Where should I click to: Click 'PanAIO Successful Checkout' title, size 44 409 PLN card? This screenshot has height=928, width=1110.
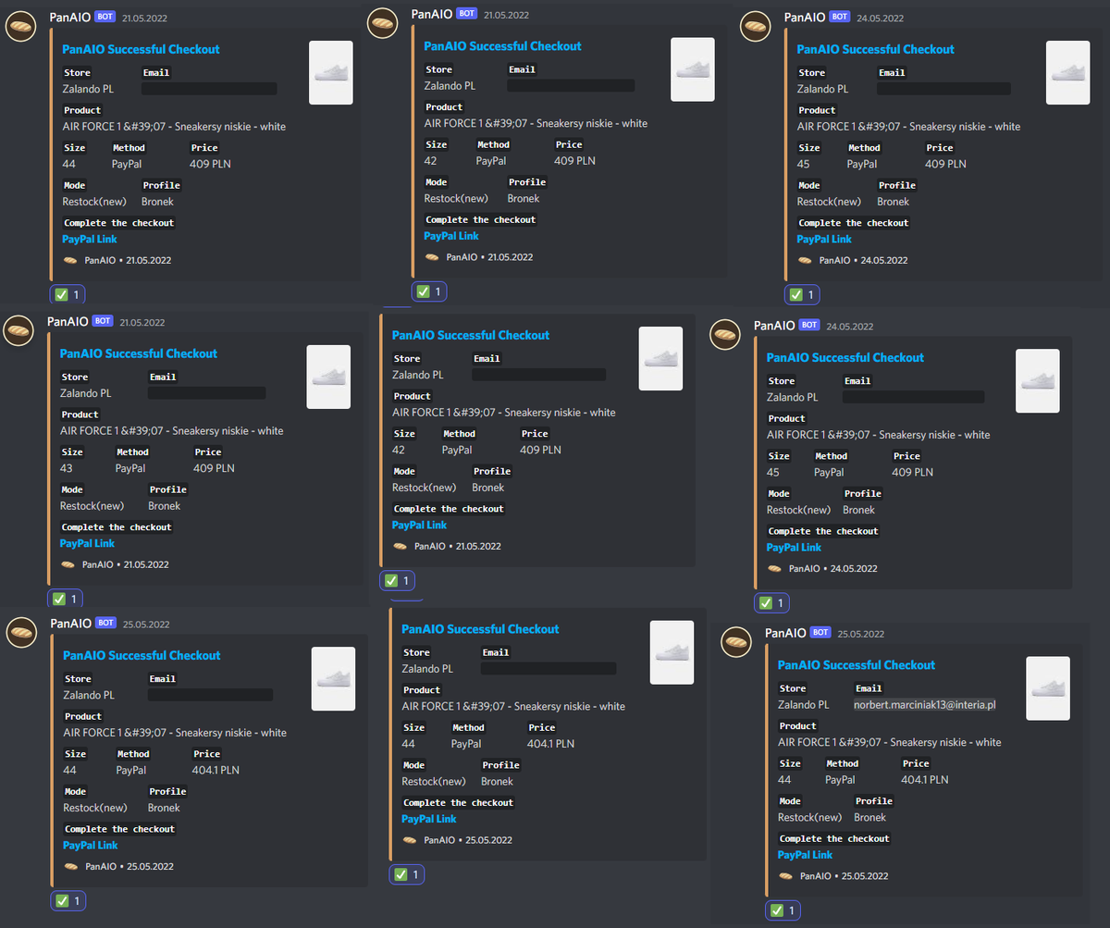pos(142,49)
